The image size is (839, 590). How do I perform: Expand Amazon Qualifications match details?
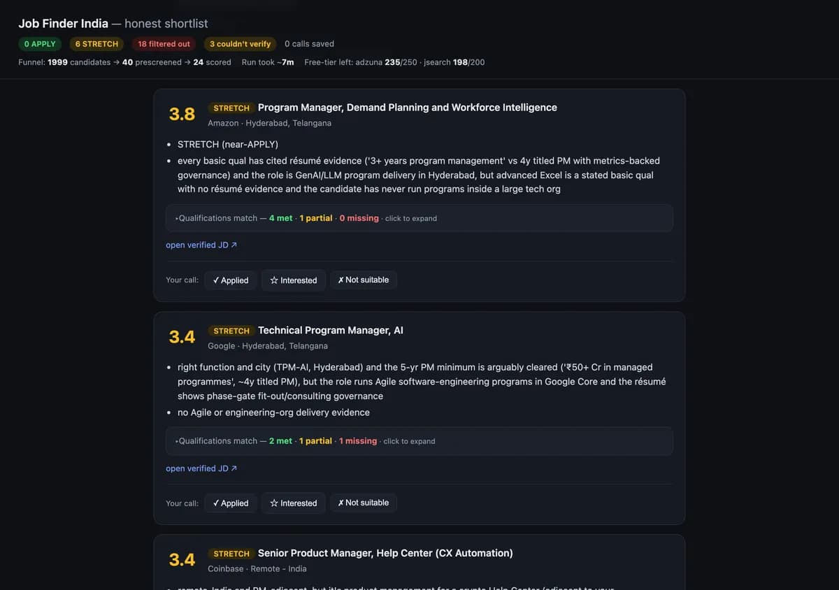click(419, 218)
